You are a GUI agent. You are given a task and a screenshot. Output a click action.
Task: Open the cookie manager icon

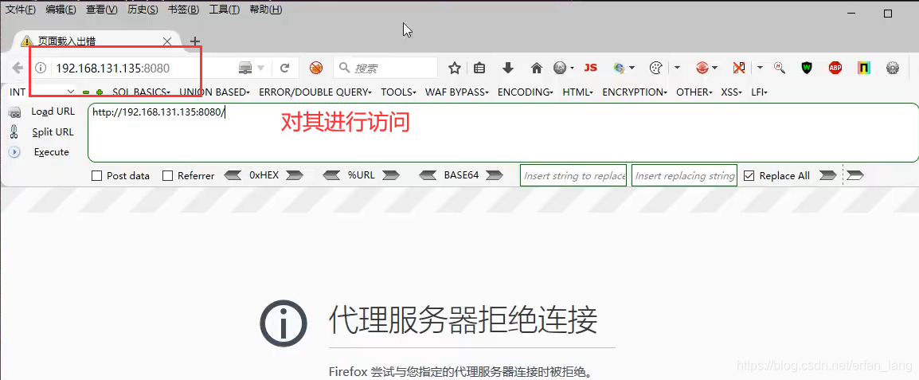[655, 68]
